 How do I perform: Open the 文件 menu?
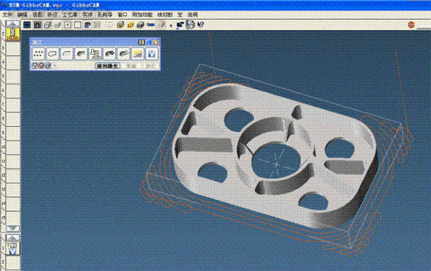tap(8, 14)
